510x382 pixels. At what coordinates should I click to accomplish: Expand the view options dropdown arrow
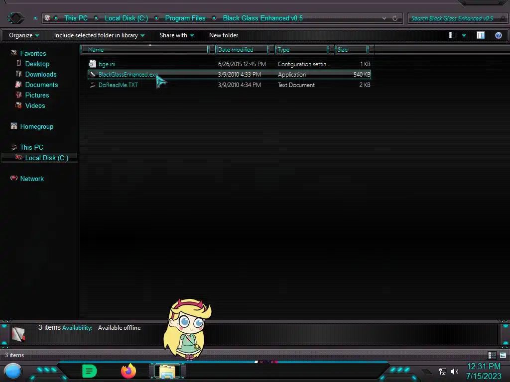tap(464, 35)
